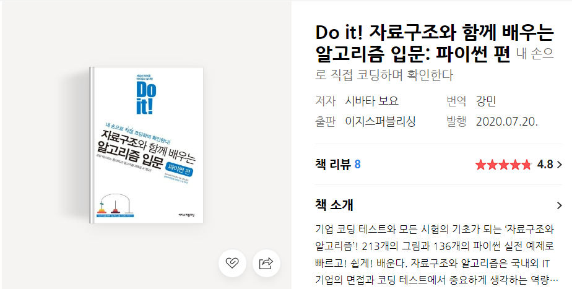Viewport: 572px width, 289px height.
Task: Click the gray subtitle 직접 코딩하며 확인한다
Action: point(391,75)
